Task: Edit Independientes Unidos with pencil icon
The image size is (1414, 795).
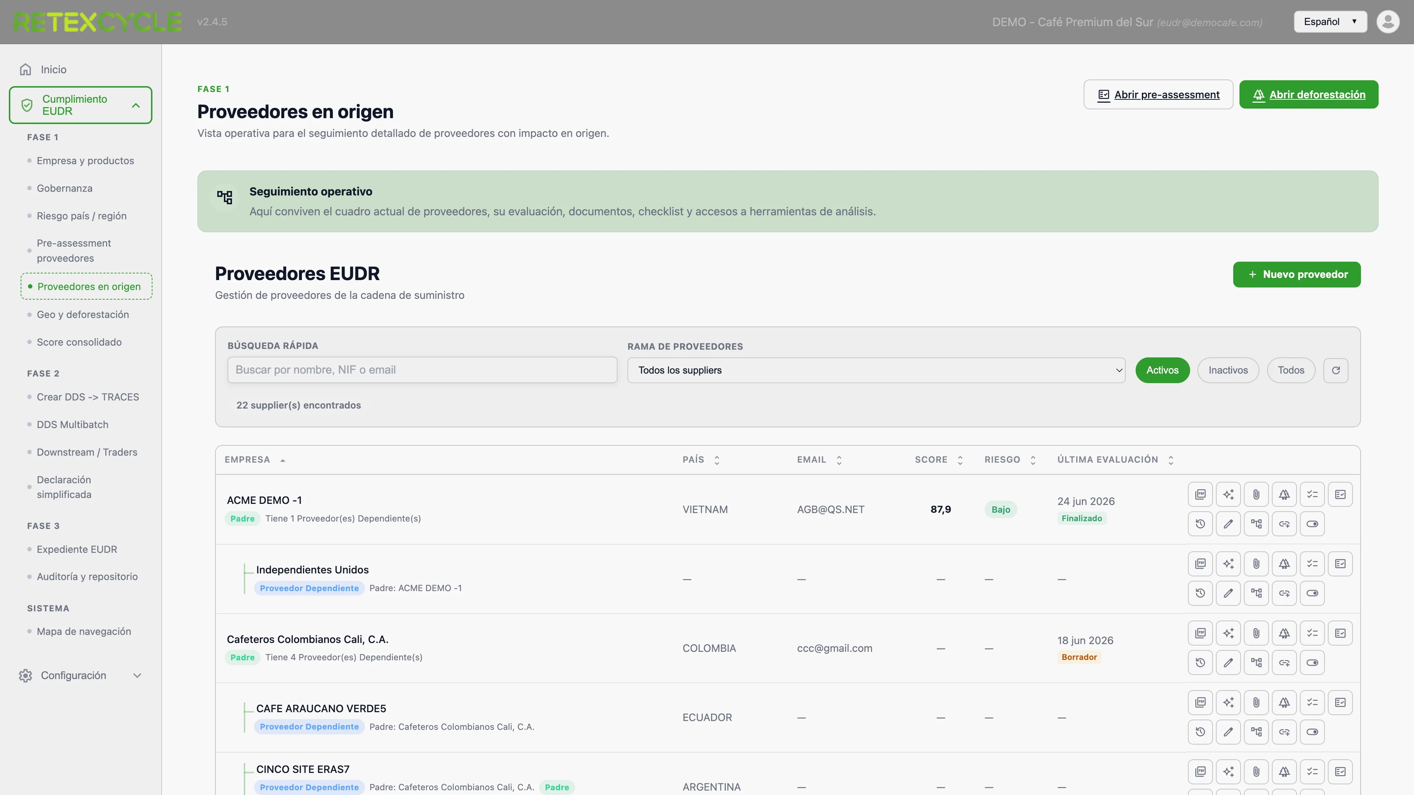Action: (1228, 593)
